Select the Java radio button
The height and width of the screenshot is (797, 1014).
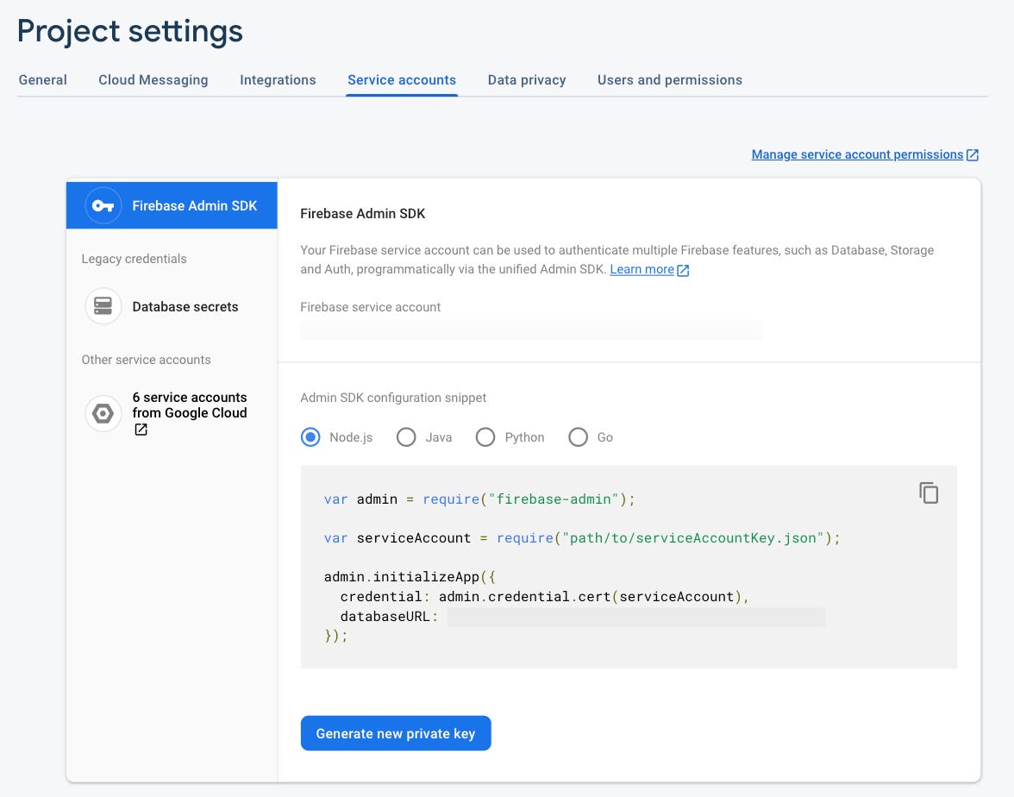point(406,437)
